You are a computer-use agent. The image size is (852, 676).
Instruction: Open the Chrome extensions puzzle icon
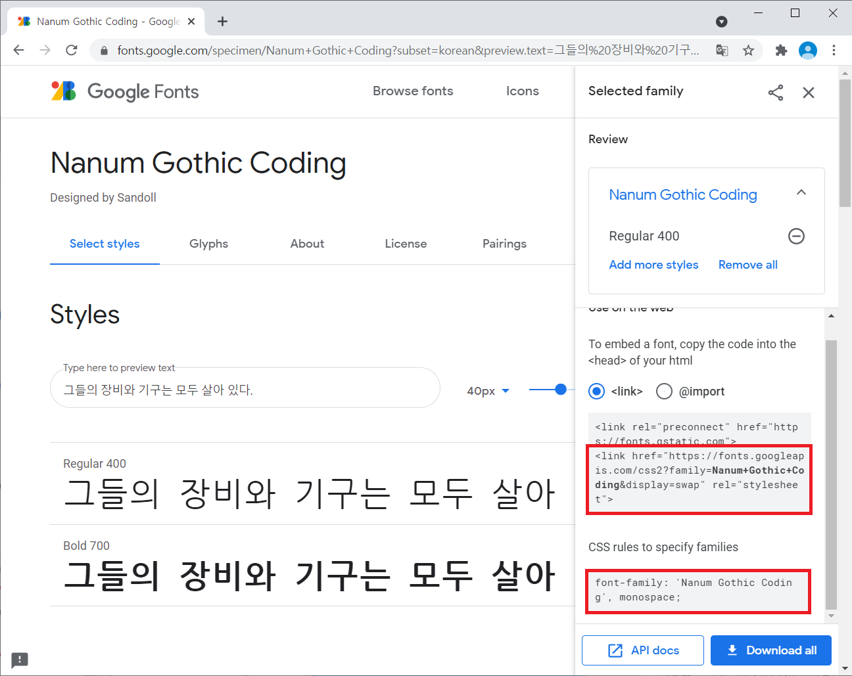[x=781, y=51]
